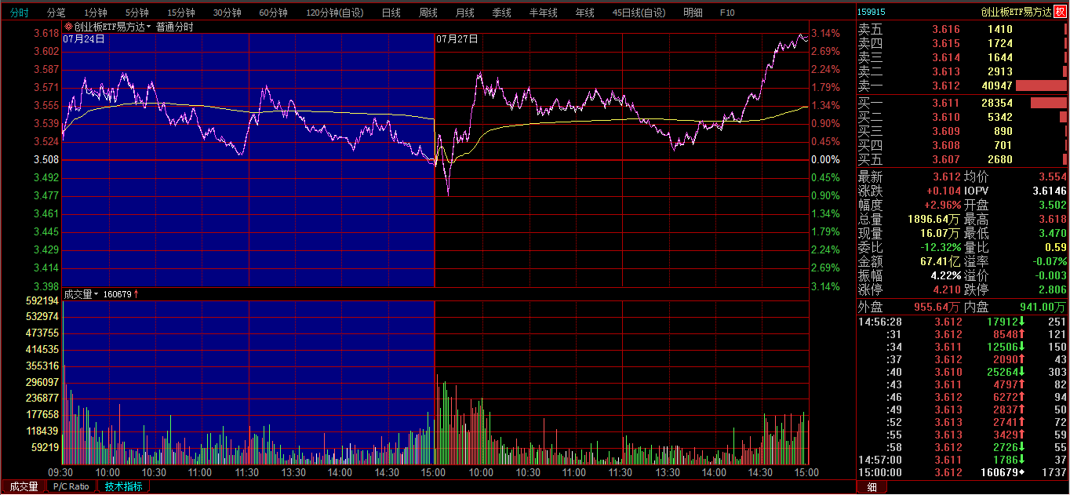Screen dimensions: 1070x495
Task: Click the 卖一 ask price 3.612
Action: [x=945, y=86]
